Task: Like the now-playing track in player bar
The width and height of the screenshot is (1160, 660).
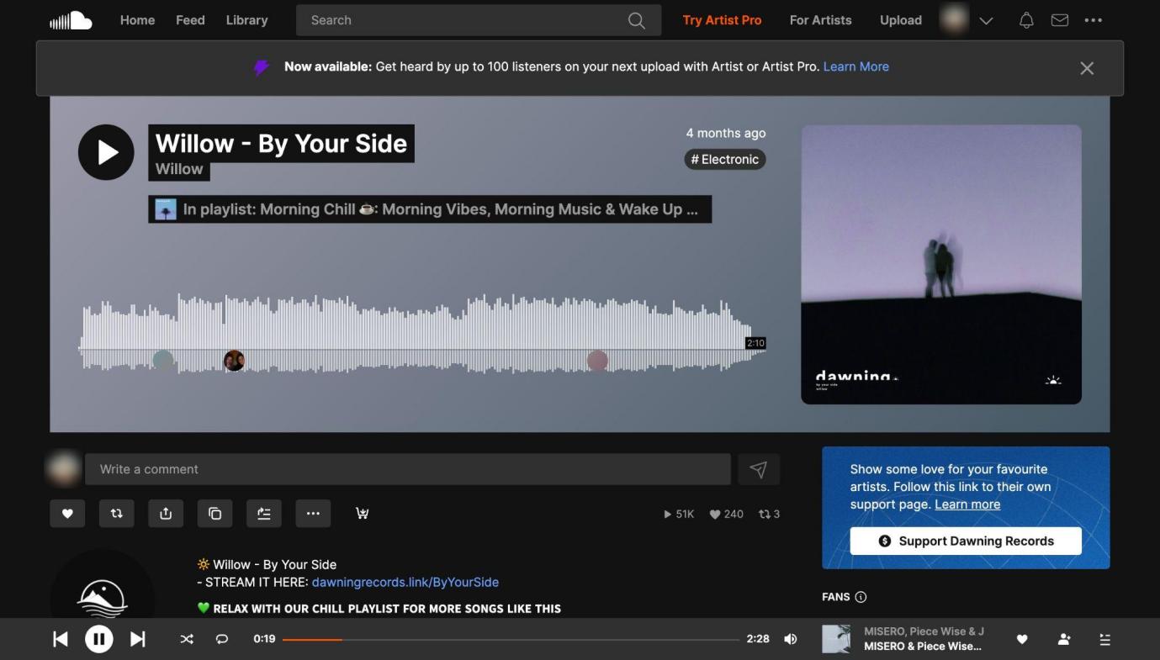Action: (1022, 640)
